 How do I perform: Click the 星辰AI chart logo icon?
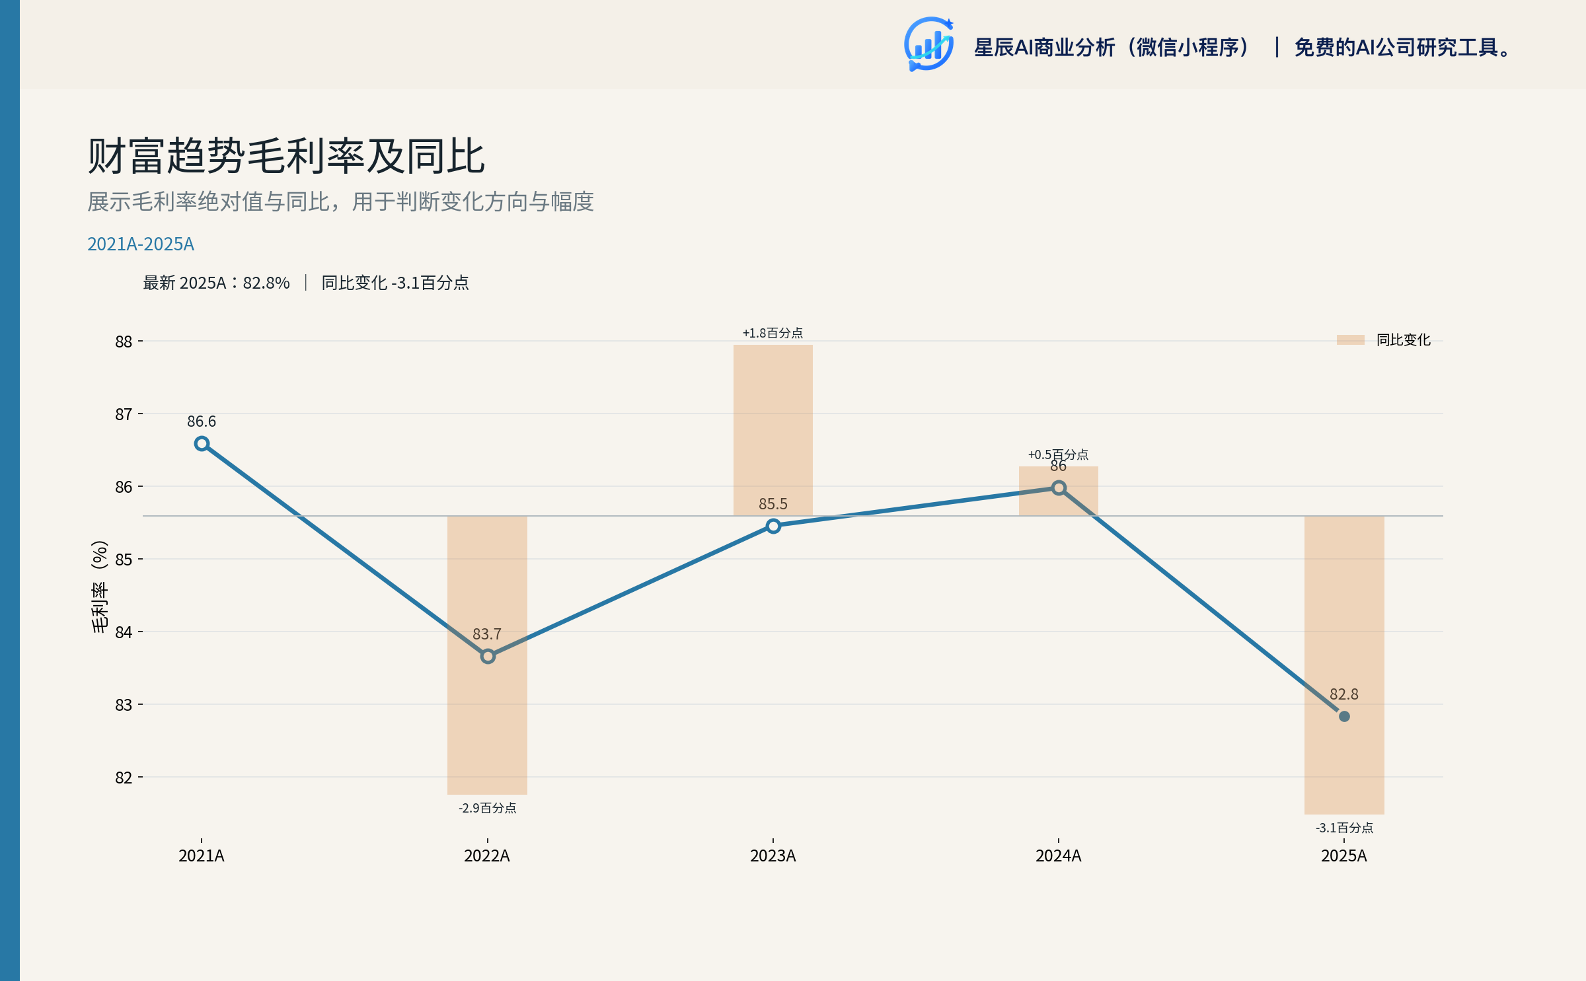pyautogui.click(x=928, y=44)
